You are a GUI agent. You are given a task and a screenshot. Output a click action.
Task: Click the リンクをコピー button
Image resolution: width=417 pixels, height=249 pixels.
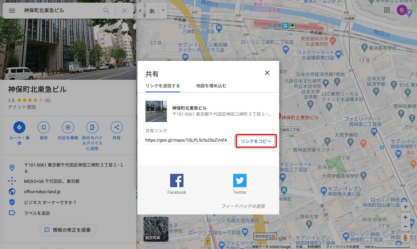pos(256,141)
